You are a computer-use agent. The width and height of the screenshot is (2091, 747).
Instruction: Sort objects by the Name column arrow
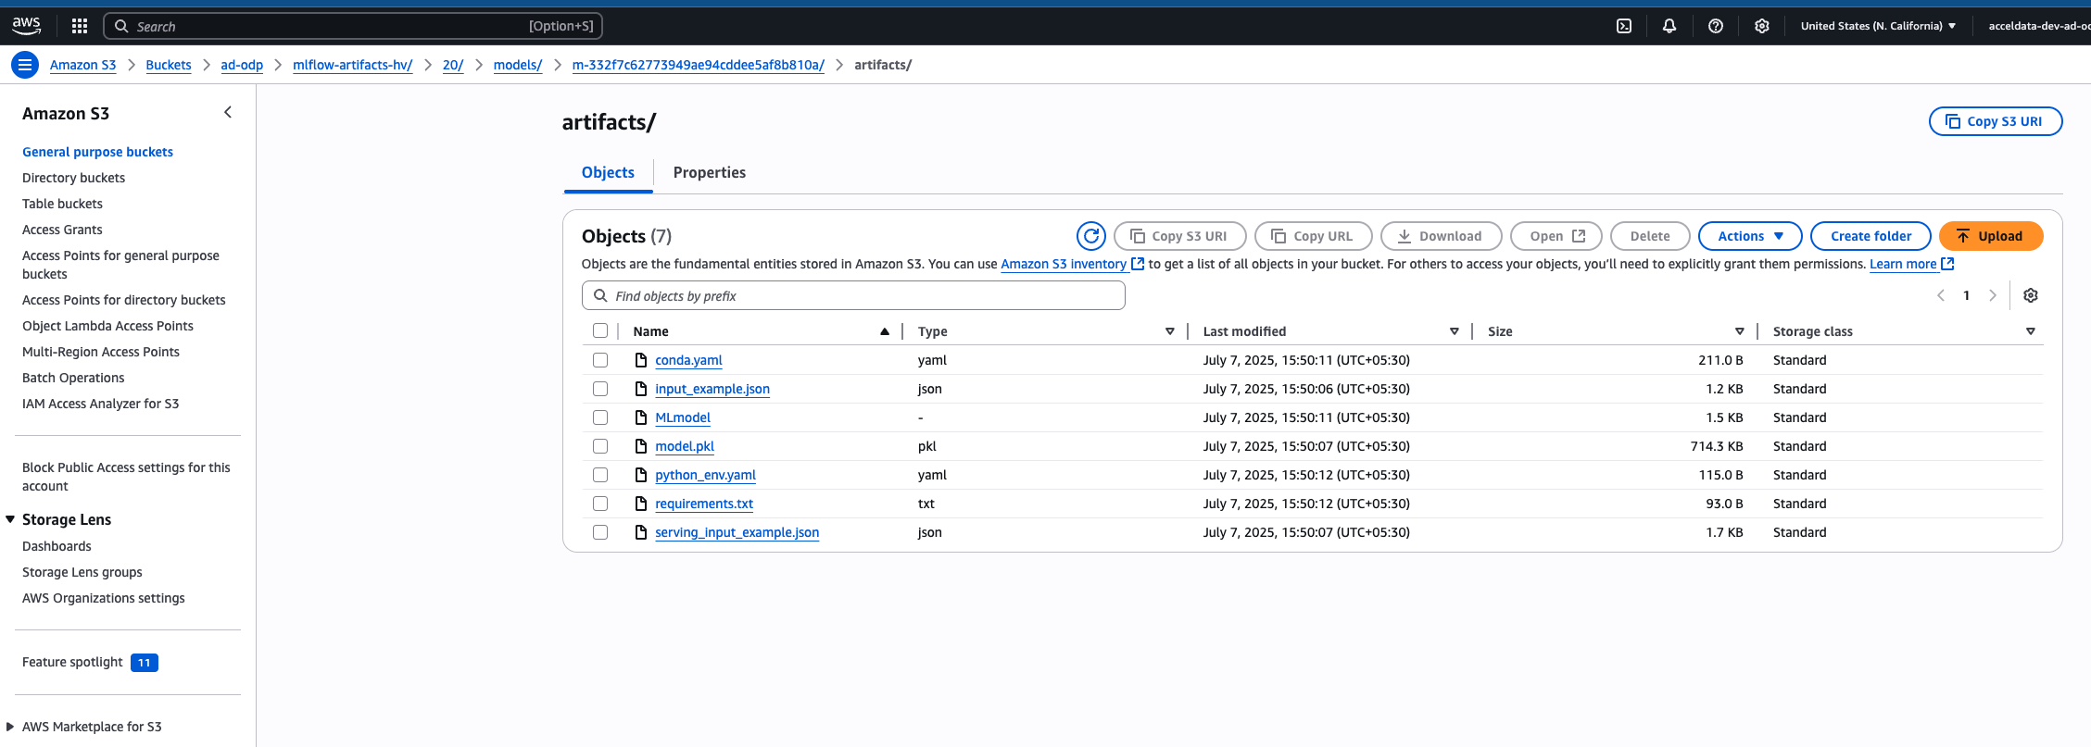(885, 331)
